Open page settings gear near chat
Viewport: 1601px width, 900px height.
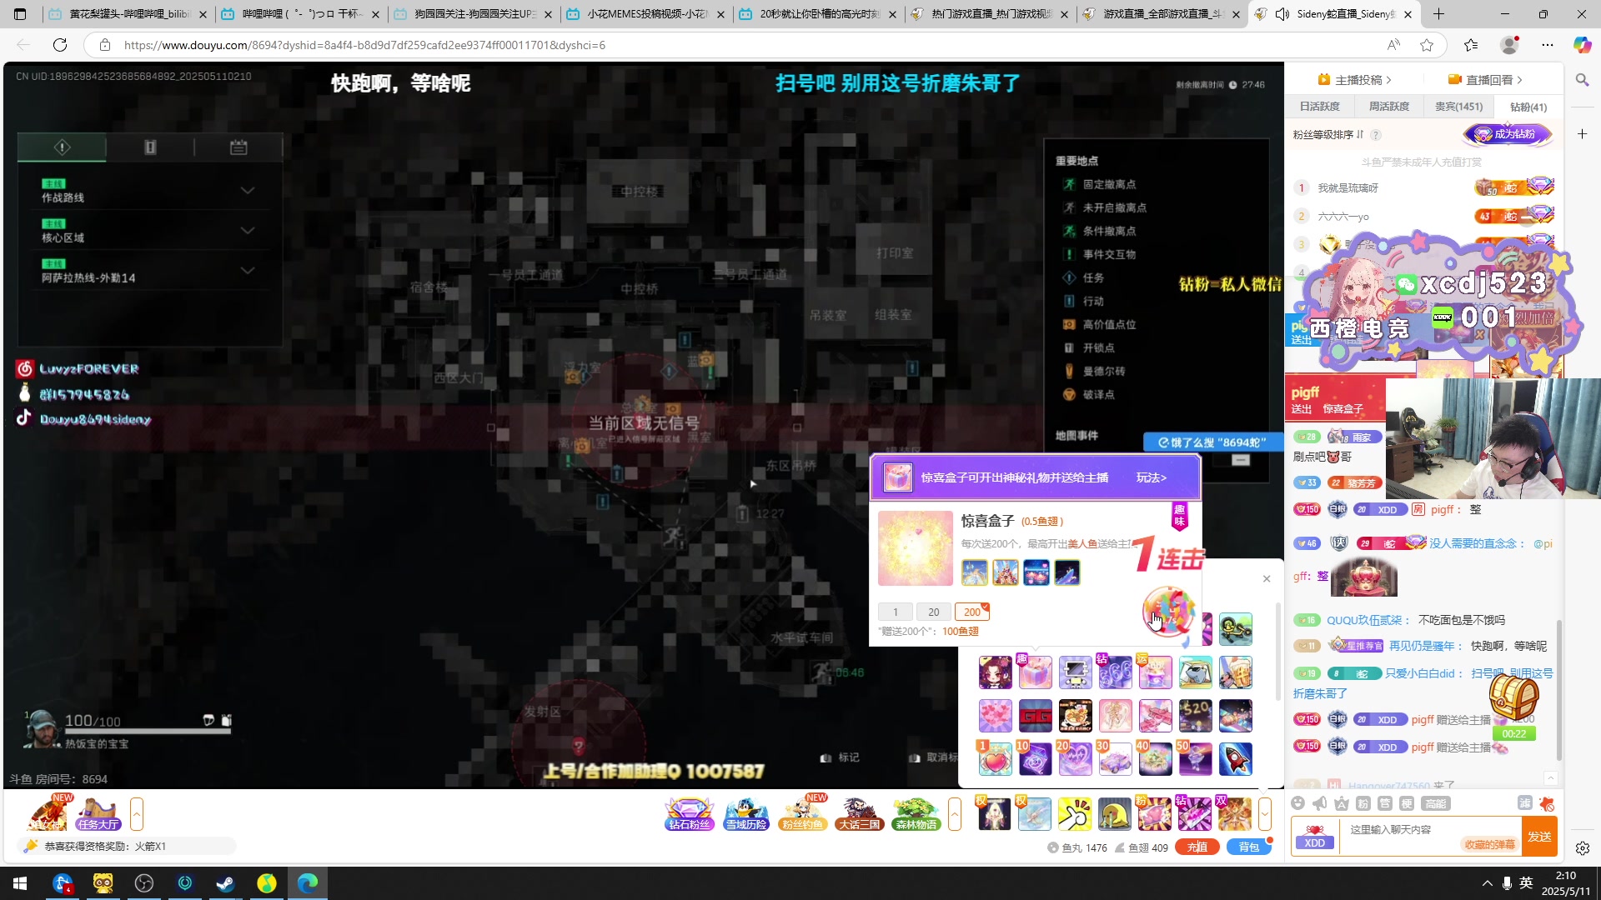click(1582, 847)
